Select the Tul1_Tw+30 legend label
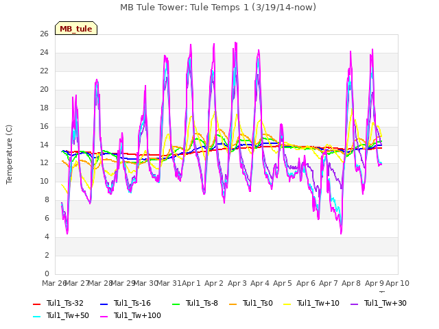This screenshot has width=439, height=329. [x=385, y=303]
